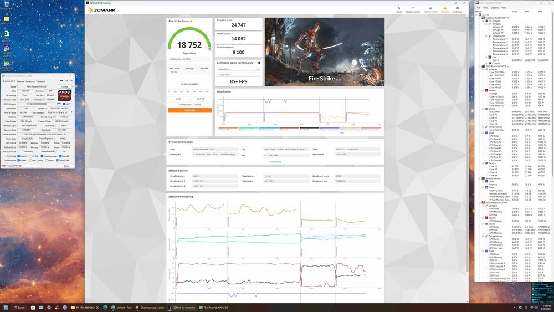Click the 3DMark logo

point(102,10)
